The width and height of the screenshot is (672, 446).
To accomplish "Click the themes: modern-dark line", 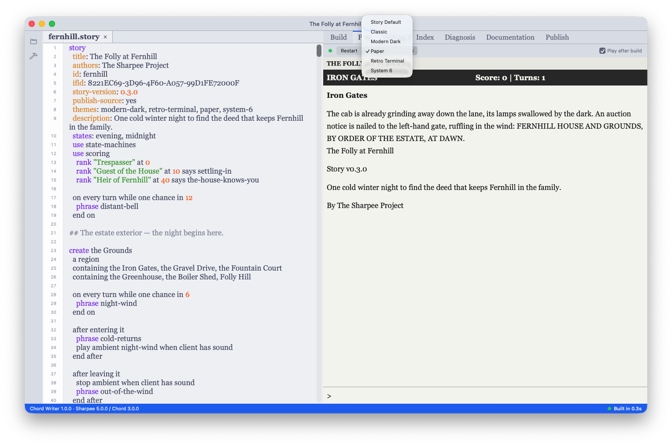I will coord(163,109).
